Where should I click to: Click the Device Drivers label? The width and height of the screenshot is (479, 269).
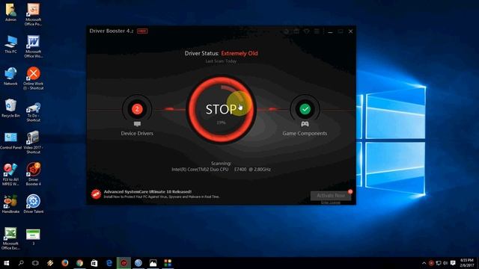(137, 133)
